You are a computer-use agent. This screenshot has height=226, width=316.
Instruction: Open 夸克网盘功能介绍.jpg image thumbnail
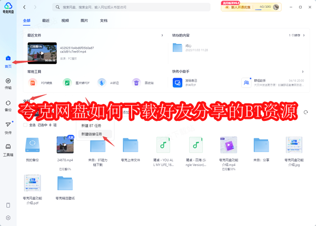click(294, 145)
